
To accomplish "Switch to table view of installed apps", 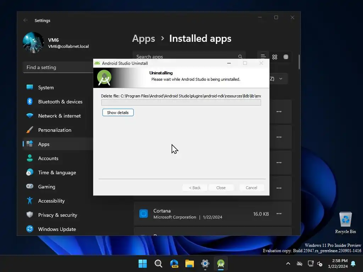I will coord(286,57).
